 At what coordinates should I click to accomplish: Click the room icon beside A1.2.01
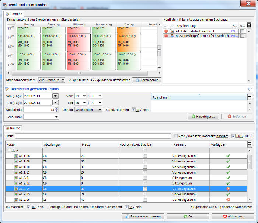[x=16, y=178]
